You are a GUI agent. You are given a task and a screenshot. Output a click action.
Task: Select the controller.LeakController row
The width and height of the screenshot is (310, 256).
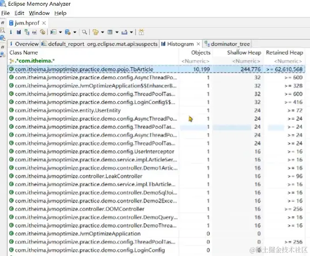[x=156, y=176]
